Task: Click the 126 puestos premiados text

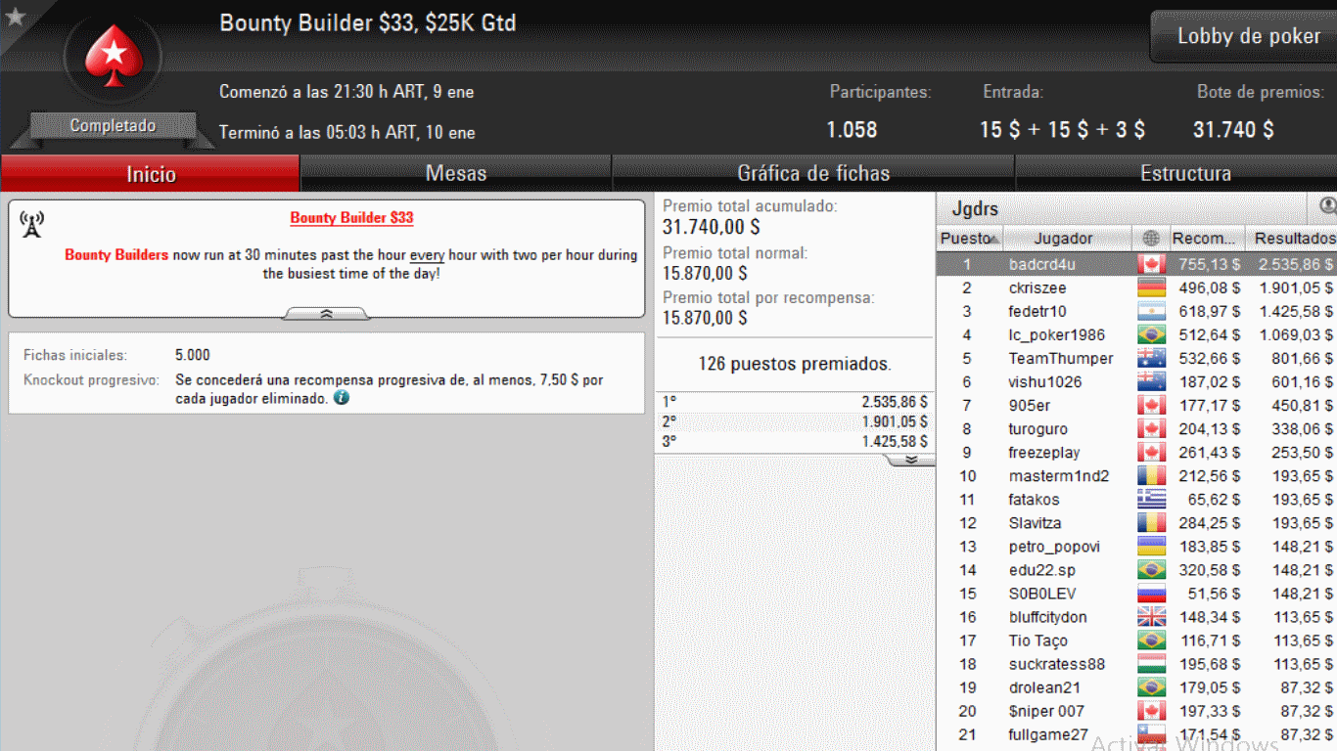Action: click(x=795, y=364)
